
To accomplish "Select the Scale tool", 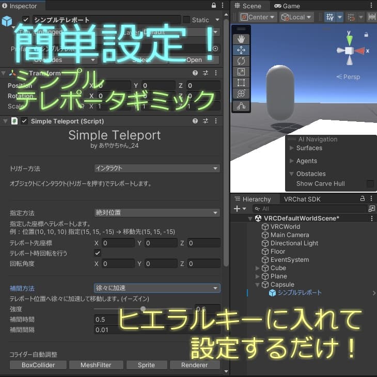I will [241, 72].
